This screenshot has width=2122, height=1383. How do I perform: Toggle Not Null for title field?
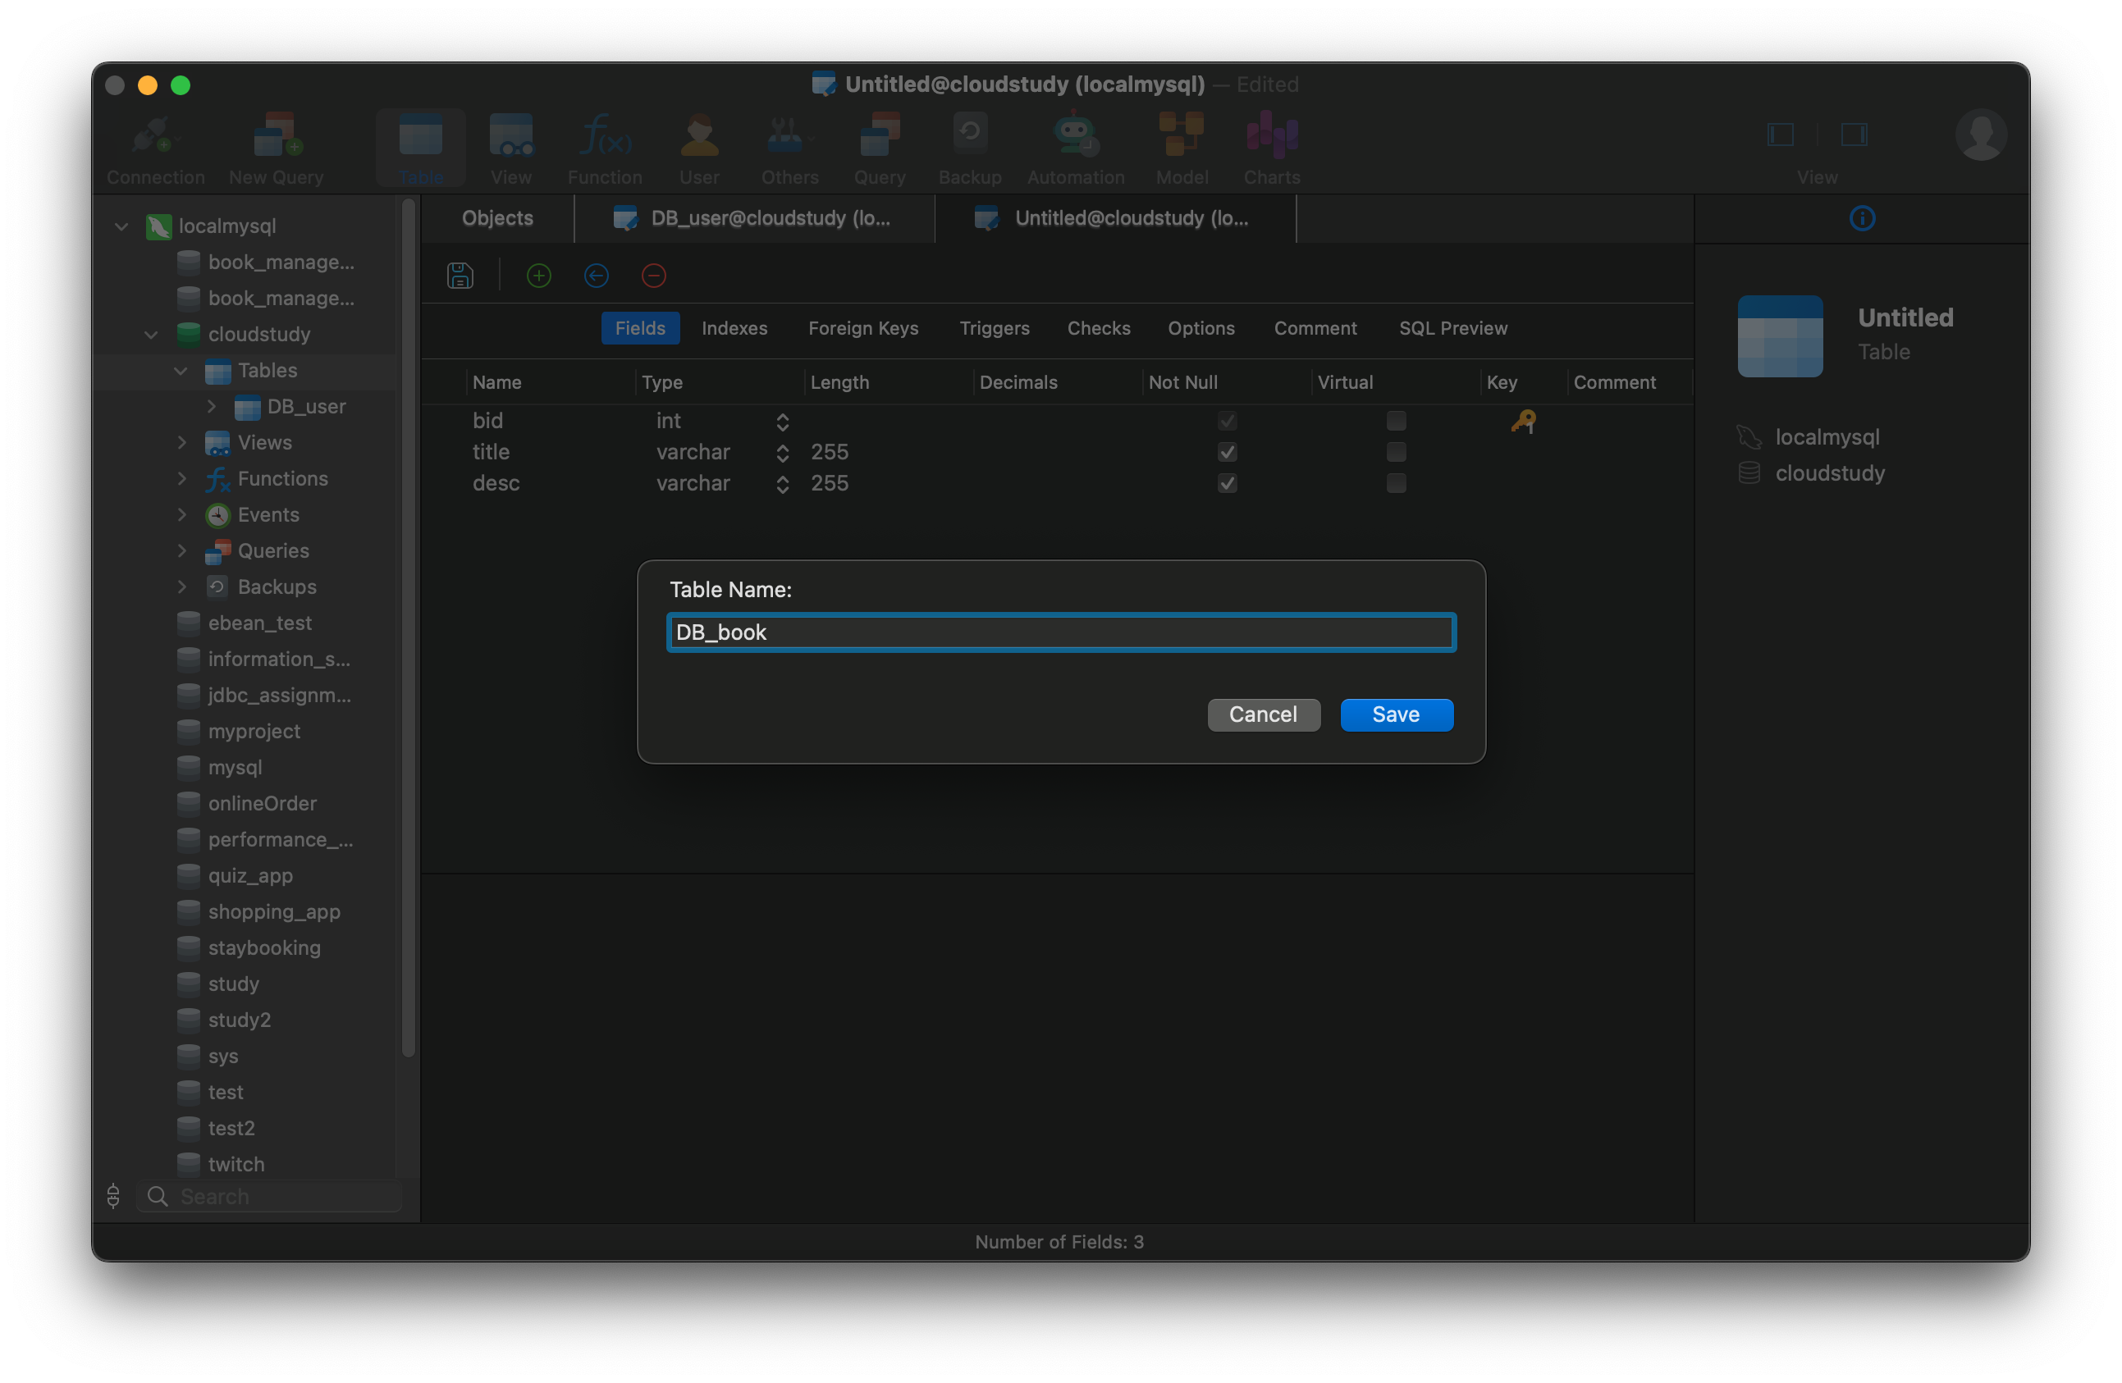click(1228, 451)
